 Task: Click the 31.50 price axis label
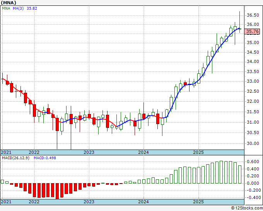click(x=253, y=112)
